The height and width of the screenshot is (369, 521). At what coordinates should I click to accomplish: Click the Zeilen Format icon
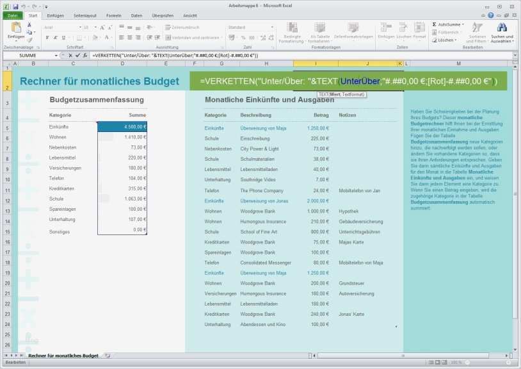[419, 28]
